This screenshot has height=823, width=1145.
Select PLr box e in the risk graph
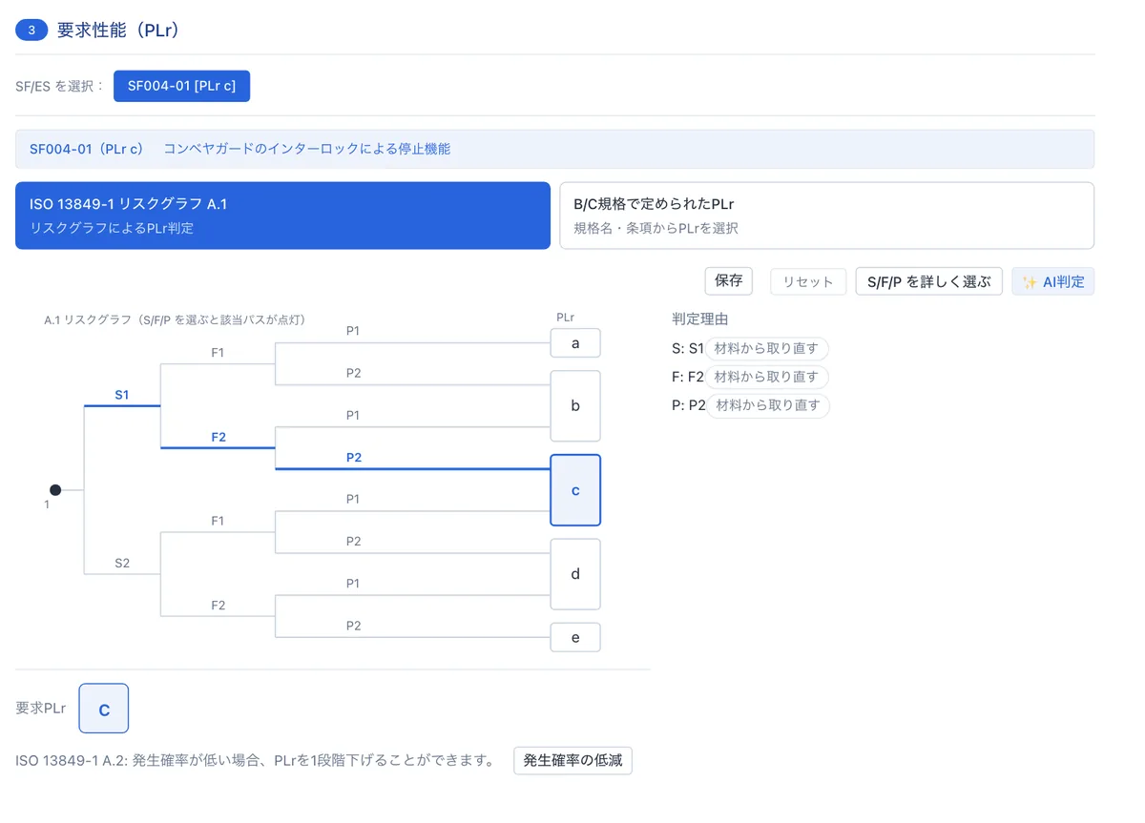(x=575, y=637)
